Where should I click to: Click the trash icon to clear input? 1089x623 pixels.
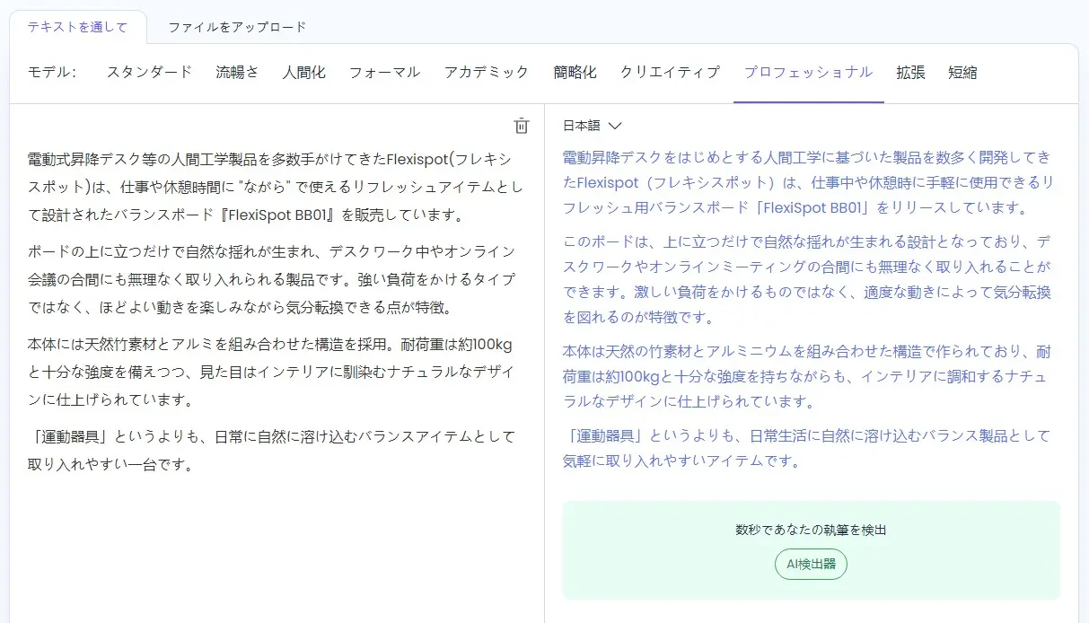[522, 127]
